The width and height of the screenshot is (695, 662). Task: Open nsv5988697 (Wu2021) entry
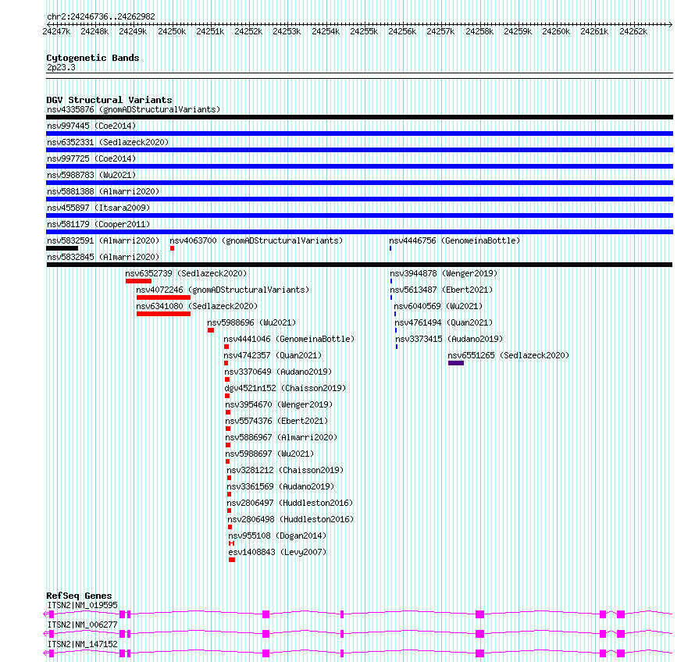[269, 454]
